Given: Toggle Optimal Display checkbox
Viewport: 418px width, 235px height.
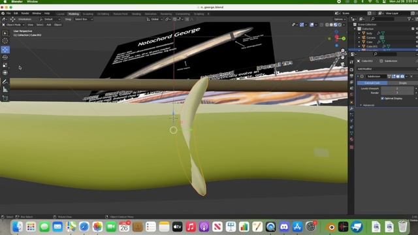Looking at the screenshot, I should coord(383,99).
